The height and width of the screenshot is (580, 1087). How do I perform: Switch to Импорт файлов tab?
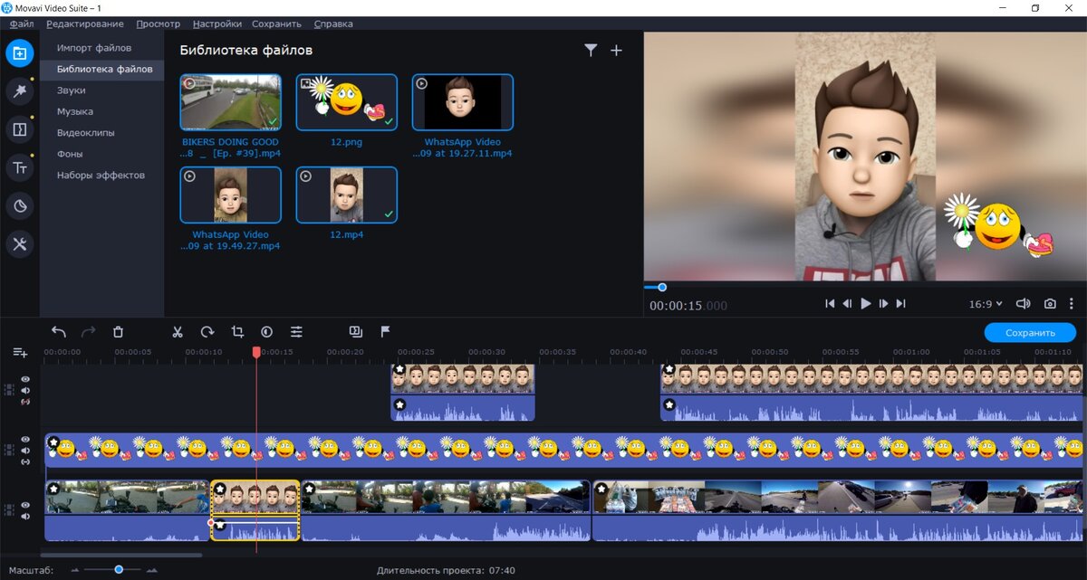click(x=94, y=47)
